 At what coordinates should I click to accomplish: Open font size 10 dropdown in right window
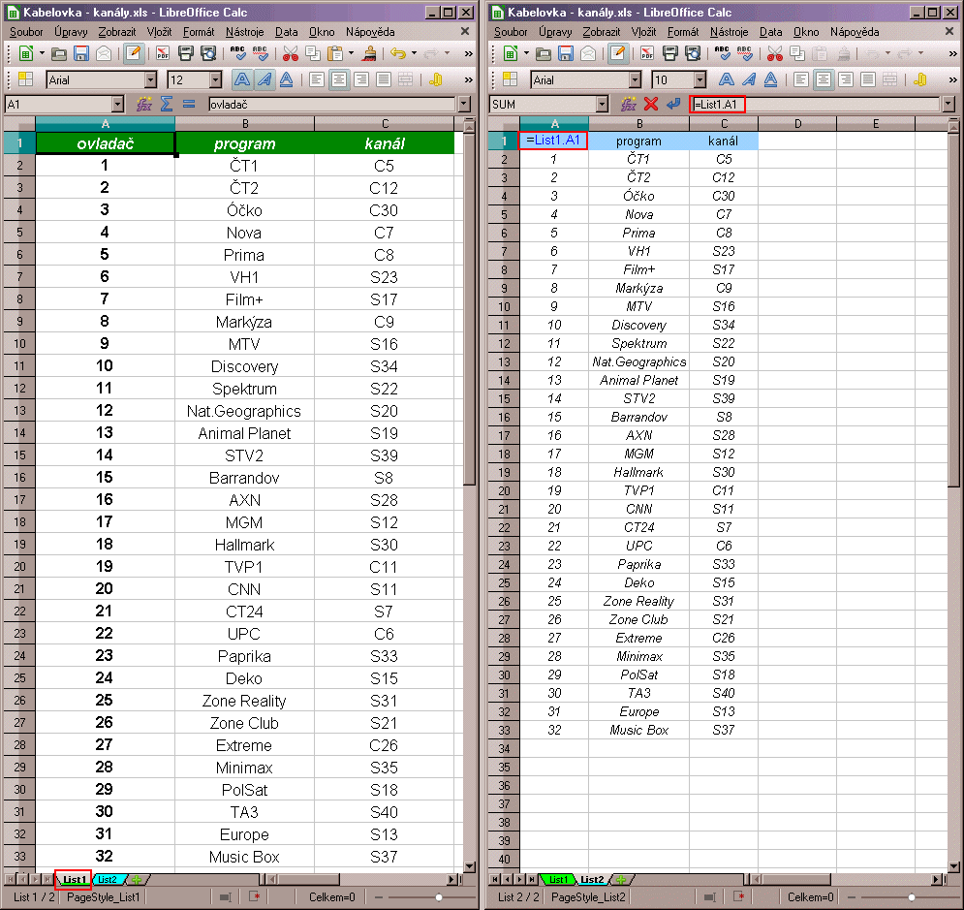click(700, 79)
